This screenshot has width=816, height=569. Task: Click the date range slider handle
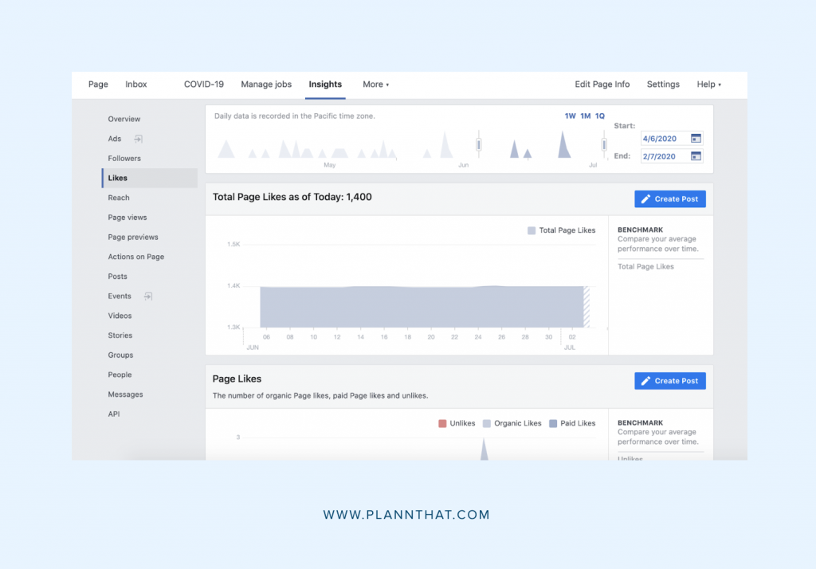479,144
